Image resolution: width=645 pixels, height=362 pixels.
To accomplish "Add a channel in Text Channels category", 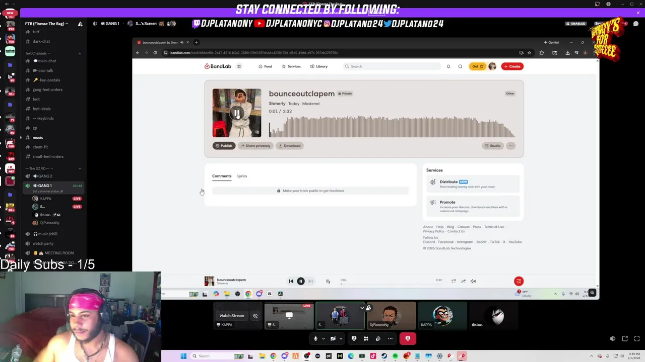I will pyautogui.click(x=80, y=53).
